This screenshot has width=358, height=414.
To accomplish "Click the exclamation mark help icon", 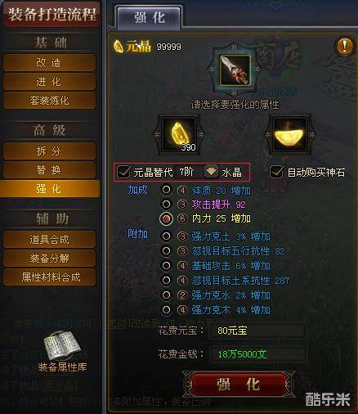I will [344, 46].
